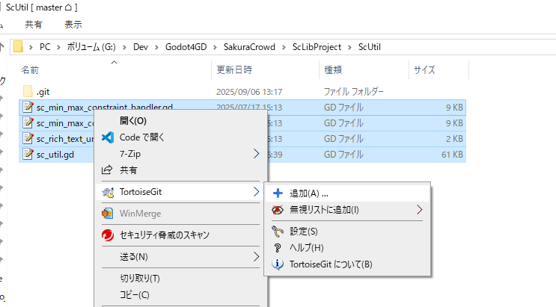556x307 pixels.
Task: Click the 2 KB size cell
Action: tap(454, 139)
